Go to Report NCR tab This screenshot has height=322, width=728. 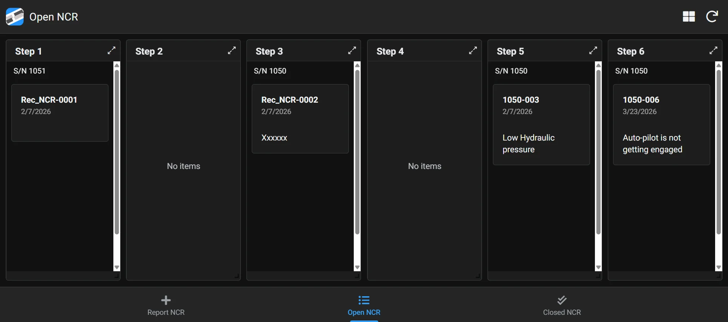click(x=166, y=305)
